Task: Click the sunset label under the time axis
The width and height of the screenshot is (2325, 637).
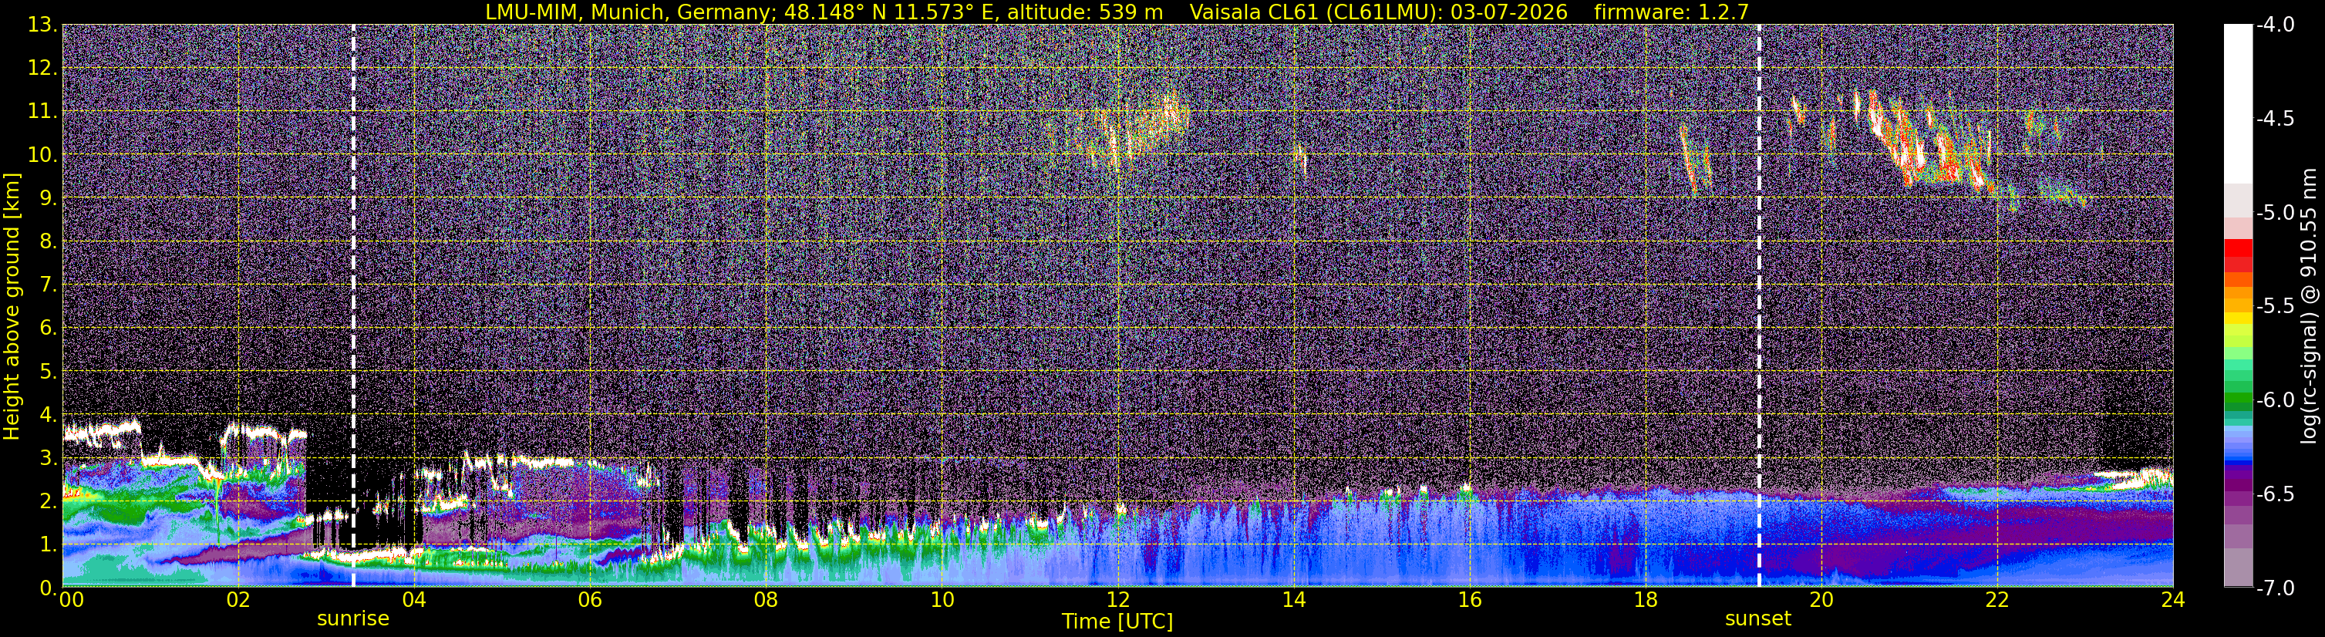Action: (x=1758, y=619)
